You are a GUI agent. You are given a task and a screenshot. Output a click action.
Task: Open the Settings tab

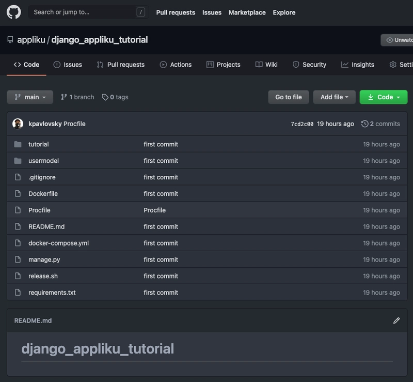[401, 65]
